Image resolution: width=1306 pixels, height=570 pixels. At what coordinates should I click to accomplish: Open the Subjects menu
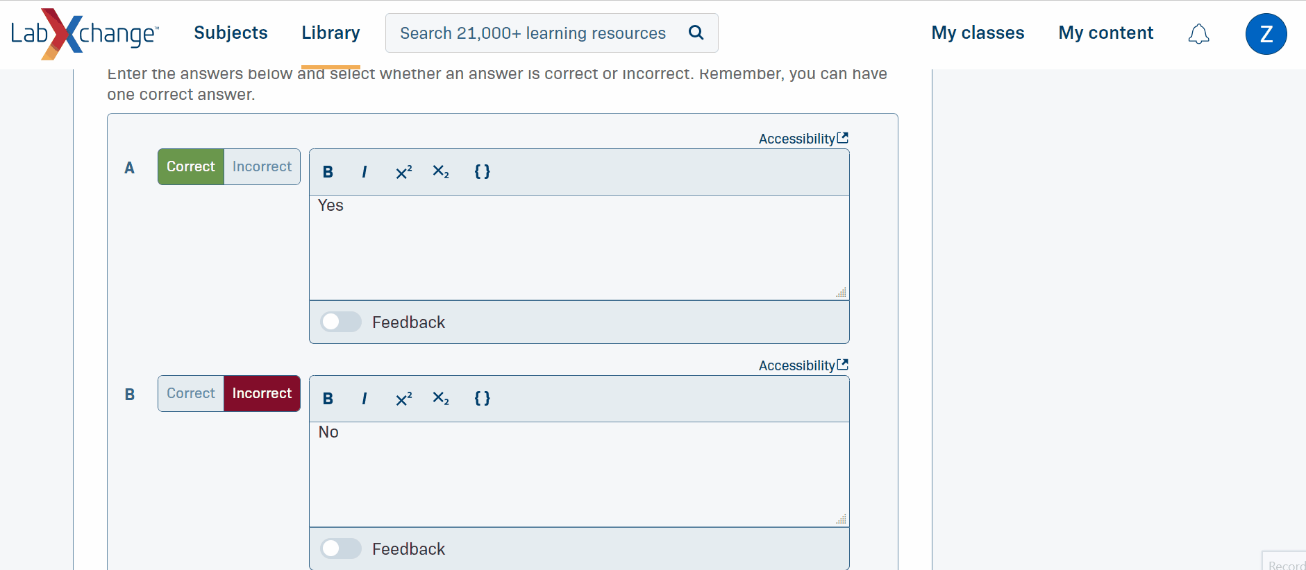231,33
